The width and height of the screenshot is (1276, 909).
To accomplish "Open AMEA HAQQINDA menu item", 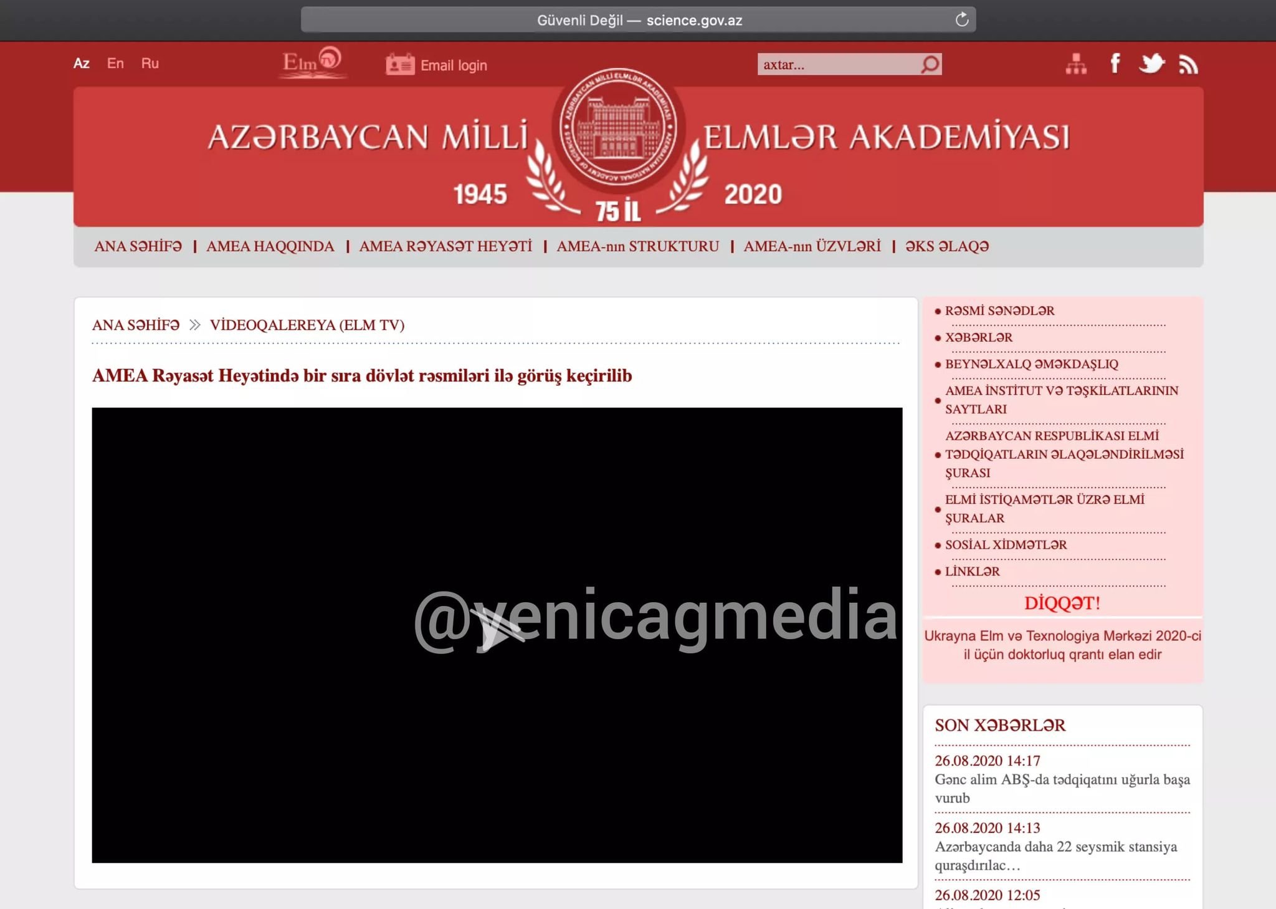I will coord(270,246).
